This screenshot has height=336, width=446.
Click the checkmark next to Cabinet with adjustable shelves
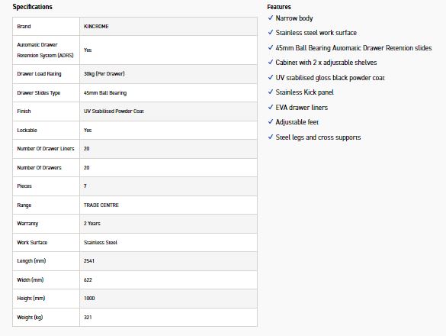tap(271, 62)
